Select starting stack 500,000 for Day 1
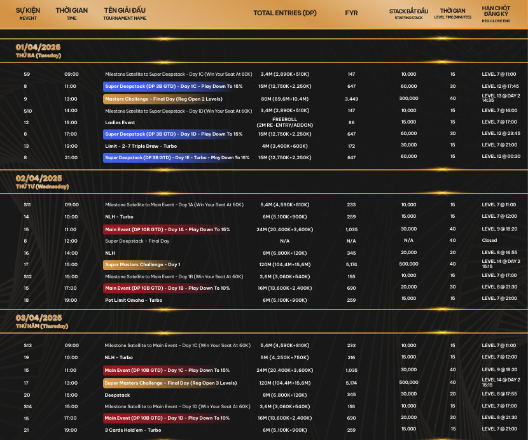 tap(408, 264)
